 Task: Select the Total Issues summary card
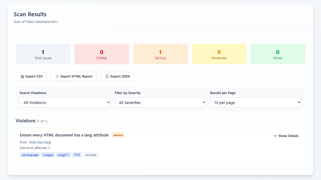click(x=43, y=54)
